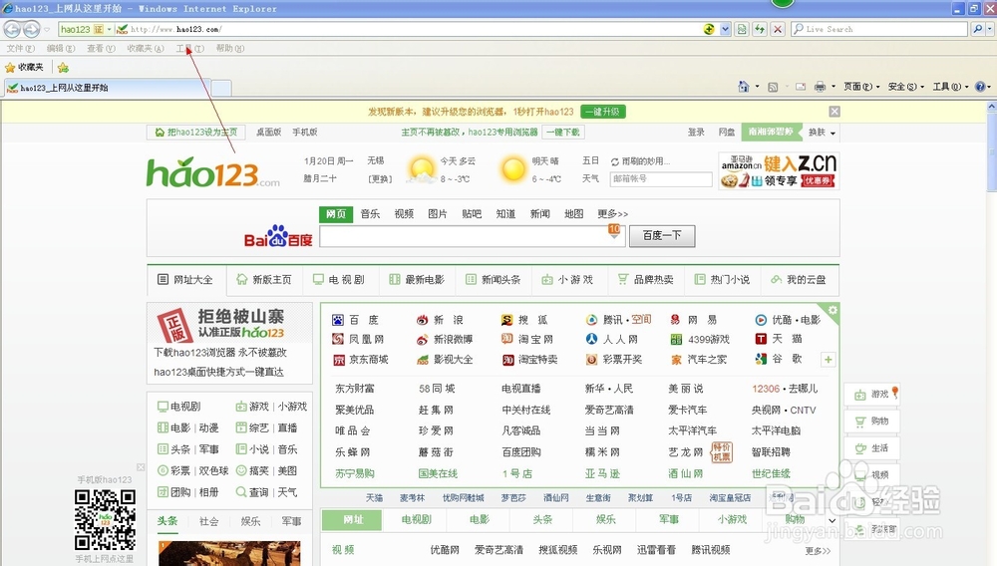The image size is (997, 566).
Task: Open a new blank tab
Action: (220, 89)
